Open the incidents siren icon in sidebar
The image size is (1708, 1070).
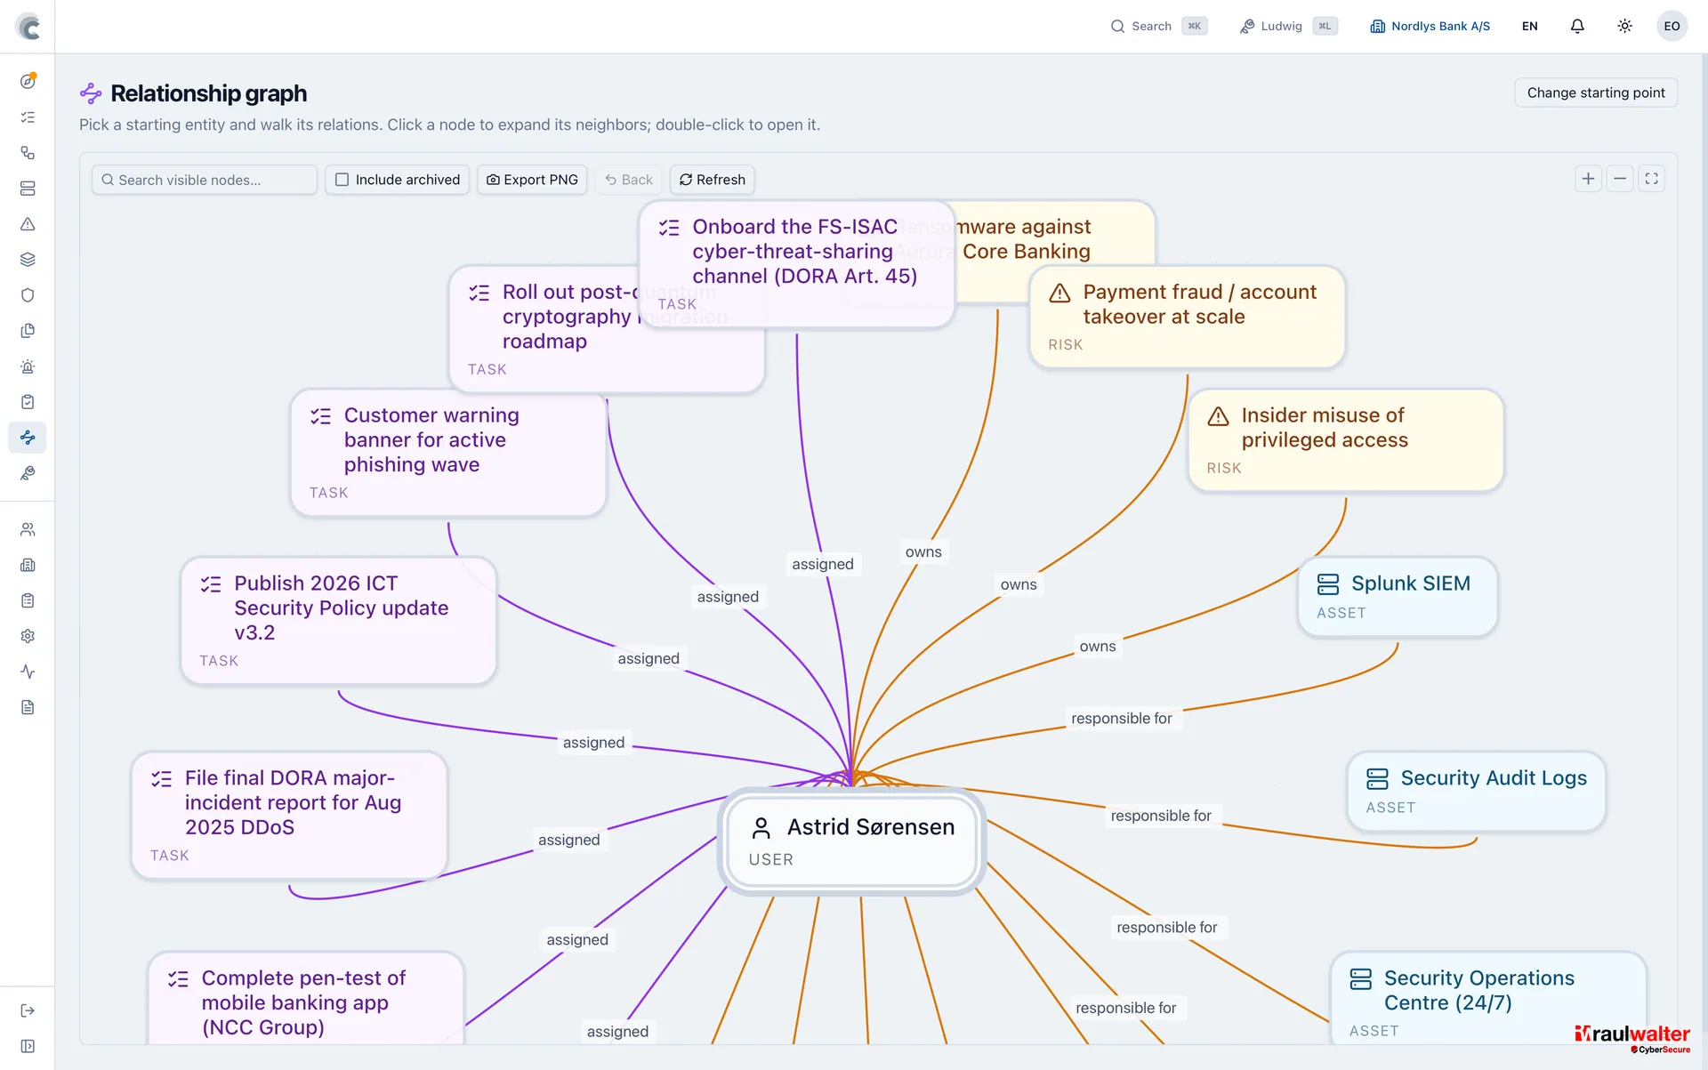28,366
